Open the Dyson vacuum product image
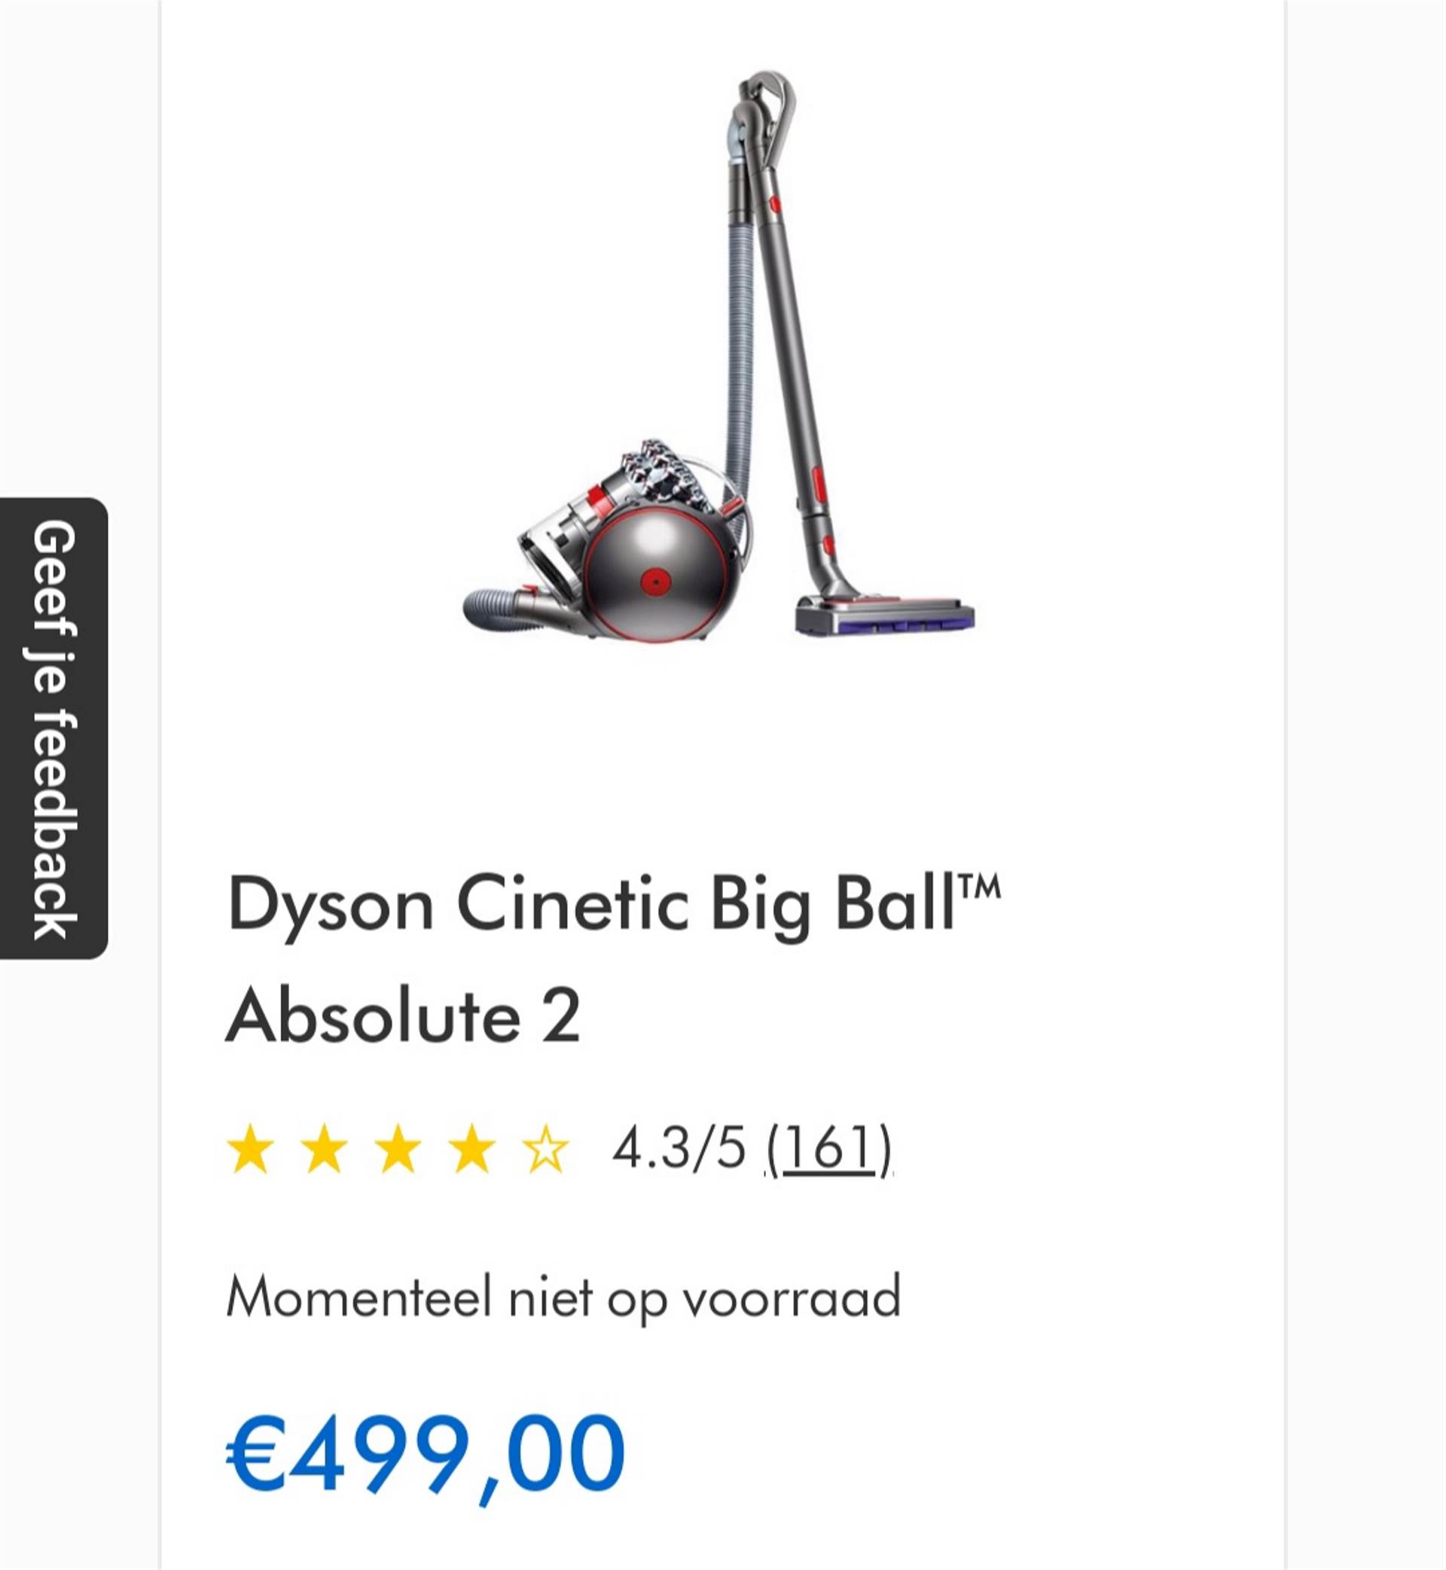The image size is (1446, 1570). tap(719, 356)
